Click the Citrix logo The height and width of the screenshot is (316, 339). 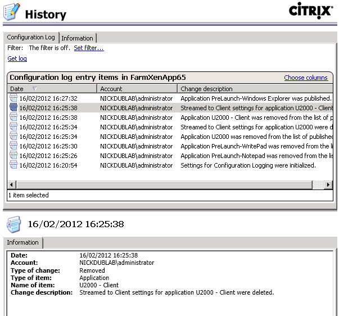310,11
